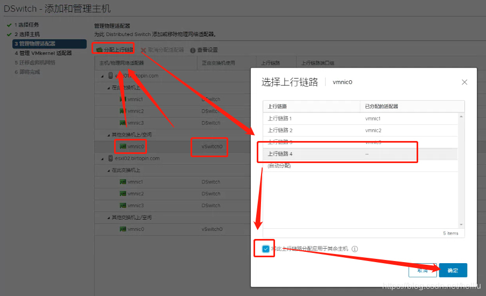The height and width of the screenshot is (296, 486).
Task: Select 上行链路 1 row in dialog
Action: click(x=360, y=118)
